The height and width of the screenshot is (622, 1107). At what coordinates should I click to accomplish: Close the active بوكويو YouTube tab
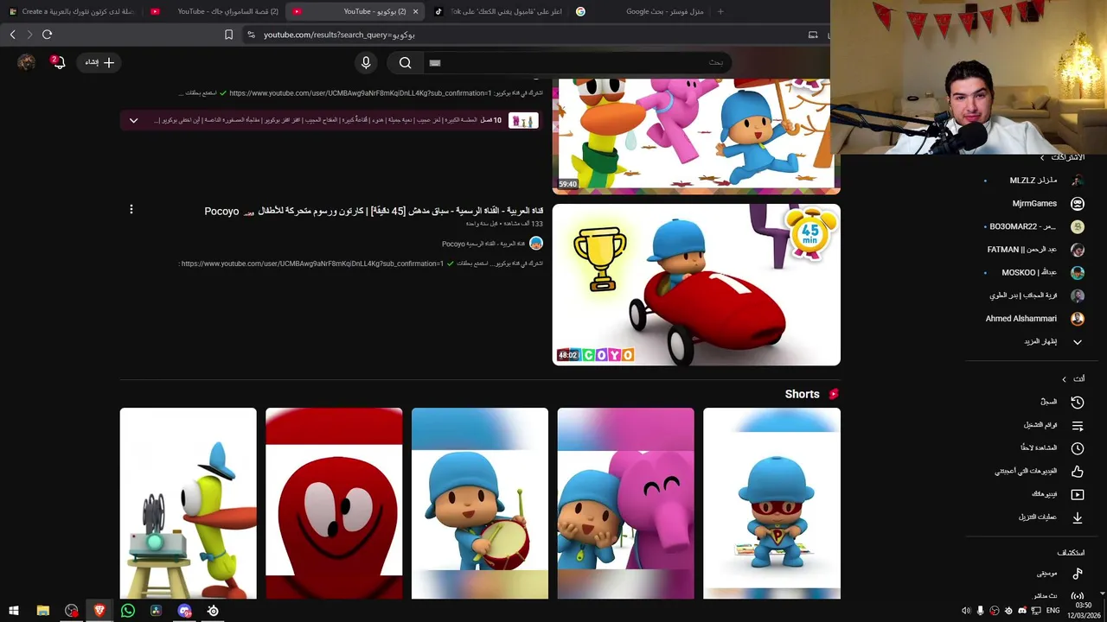[x=415, y=11]
